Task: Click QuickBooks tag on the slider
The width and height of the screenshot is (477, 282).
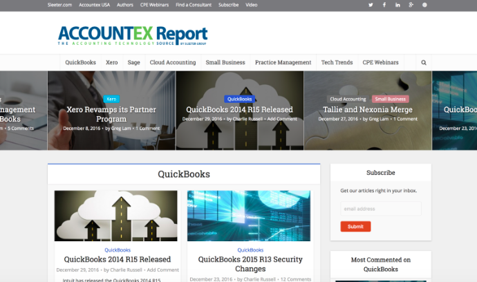Action: point(239,99)
